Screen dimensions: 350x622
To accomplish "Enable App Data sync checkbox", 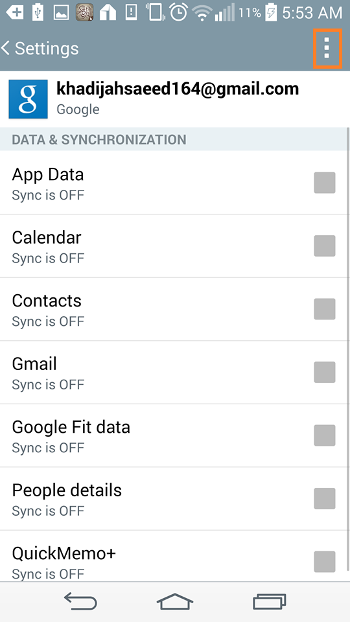I will tap(325, 183).
